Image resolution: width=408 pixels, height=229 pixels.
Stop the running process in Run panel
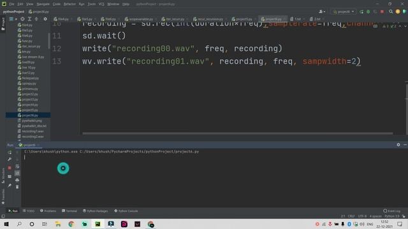(x=10, y=168)
